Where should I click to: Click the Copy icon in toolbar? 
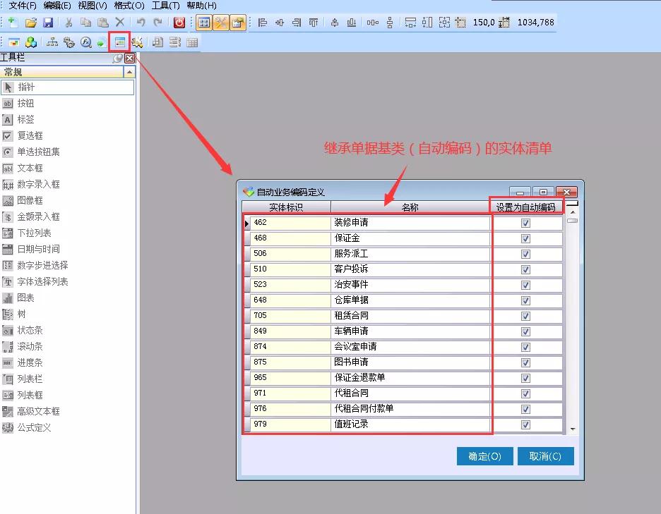(x=85, y=23)
